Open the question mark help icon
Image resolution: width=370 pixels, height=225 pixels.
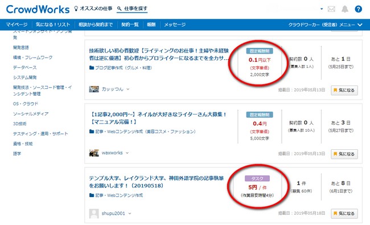[x=358, y=9]
